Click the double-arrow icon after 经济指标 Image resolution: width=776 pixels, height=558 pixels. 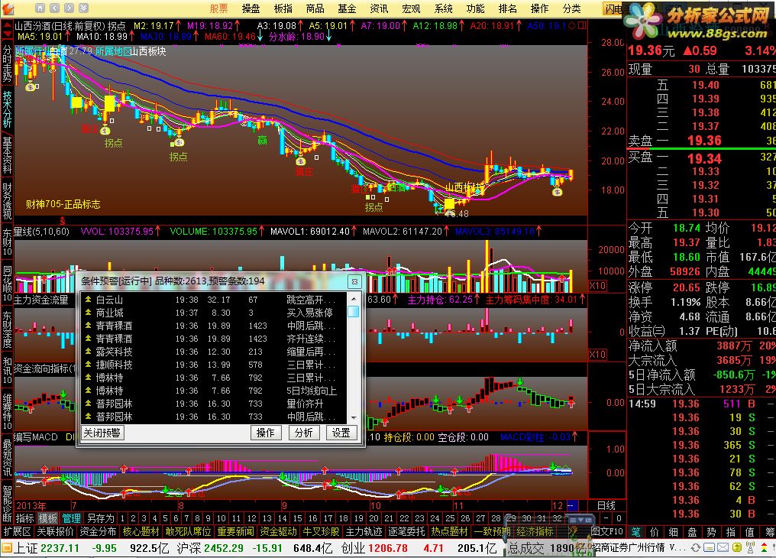(x=573, y=531)
